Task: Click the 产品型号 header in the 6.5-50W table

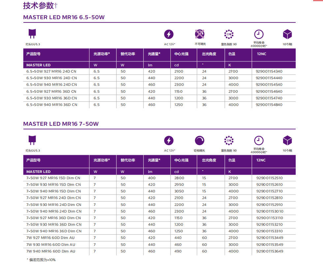Action: click(33, 54)
